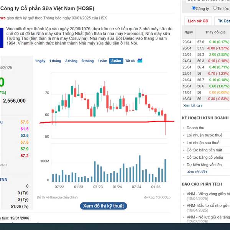Select the 1 tháng chart range
Screen dimensions: 230x230
(55, 61)
